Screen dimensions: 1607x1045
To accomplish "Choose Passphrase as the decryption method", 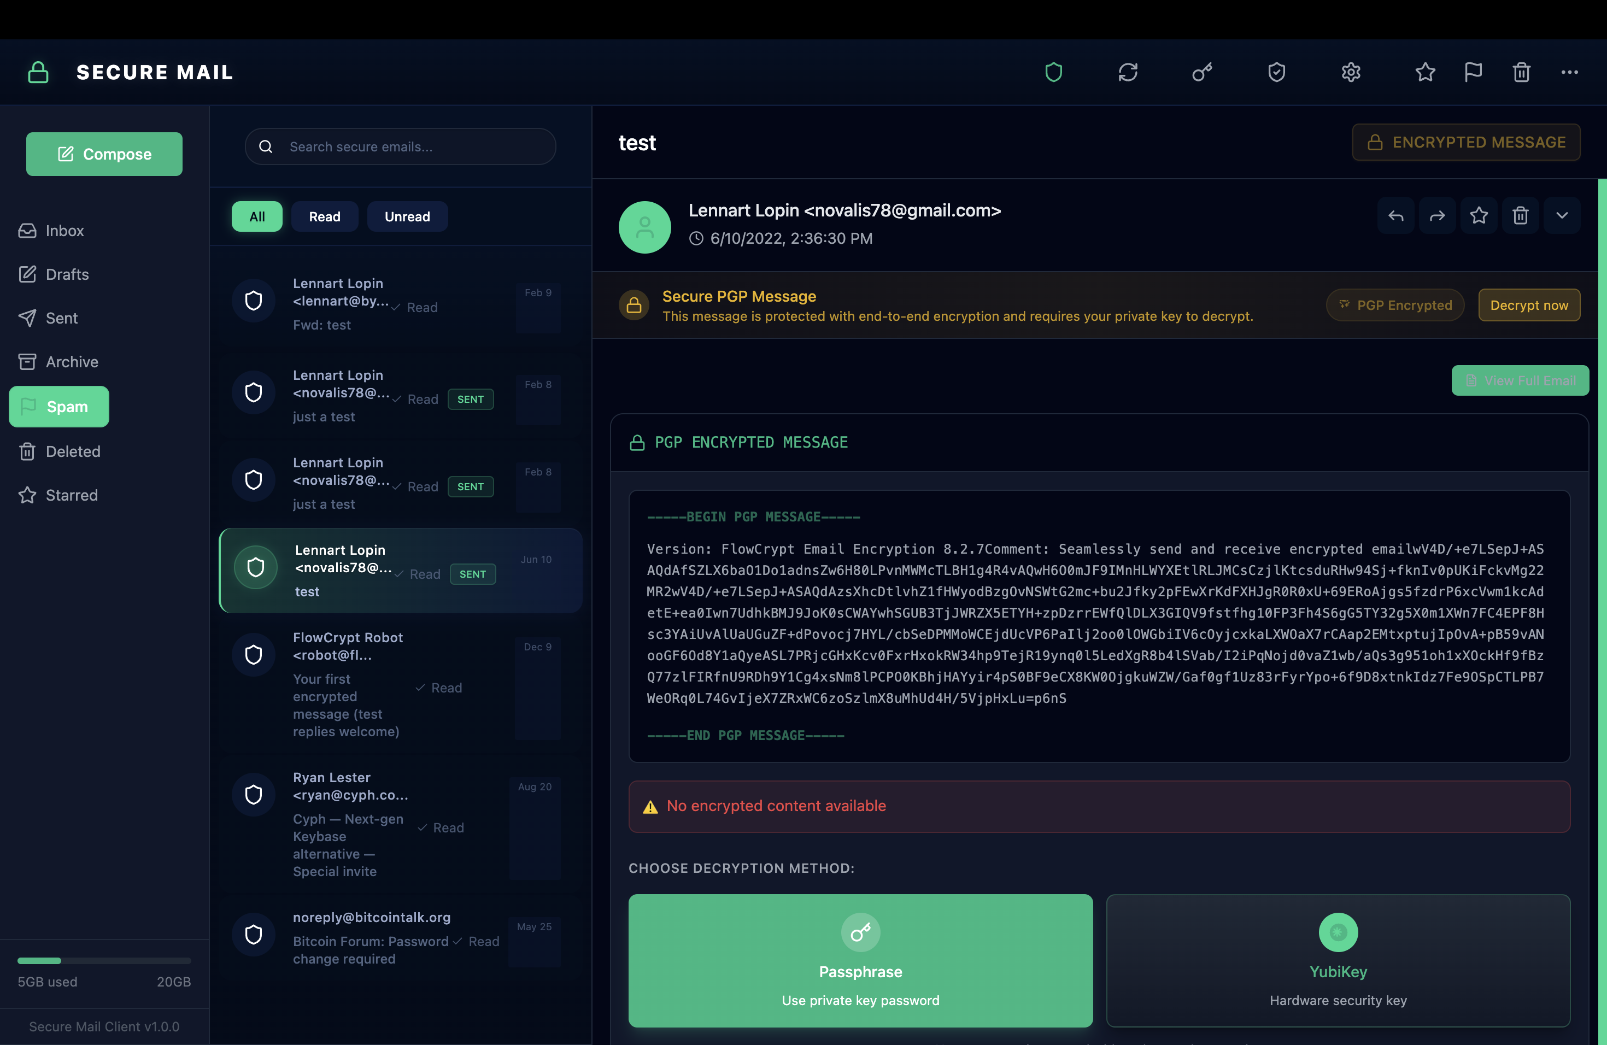I will pyautogui.click(x=860, y=961).
